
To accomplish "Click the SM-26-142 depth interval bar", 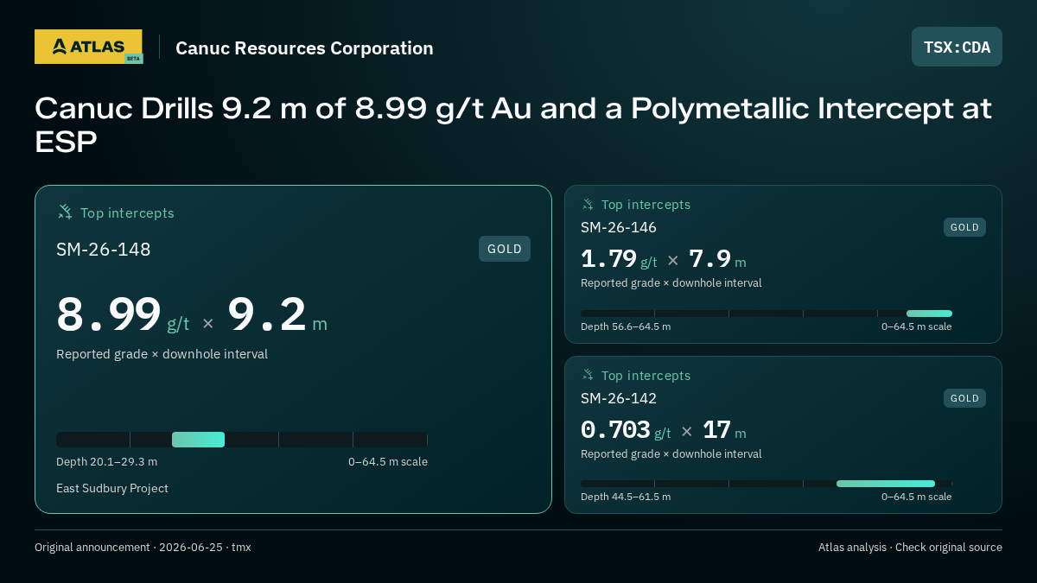I will [x=767, y=484].
